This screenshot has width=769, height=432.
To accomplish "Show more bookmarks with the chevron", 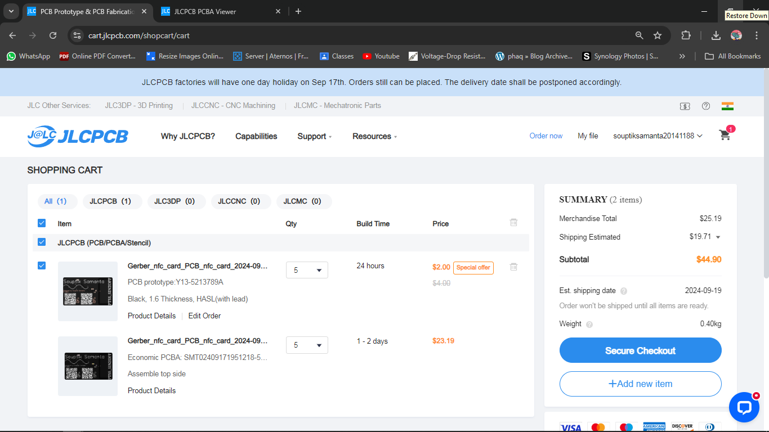I will click(682, 56).
